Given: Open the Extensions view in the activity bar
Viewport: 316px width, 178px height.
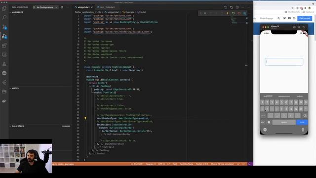Looking at the screenshot, I should 4,45.
